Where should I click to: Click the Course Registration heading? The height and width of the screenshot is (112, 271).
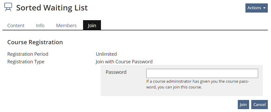point(35,42)
